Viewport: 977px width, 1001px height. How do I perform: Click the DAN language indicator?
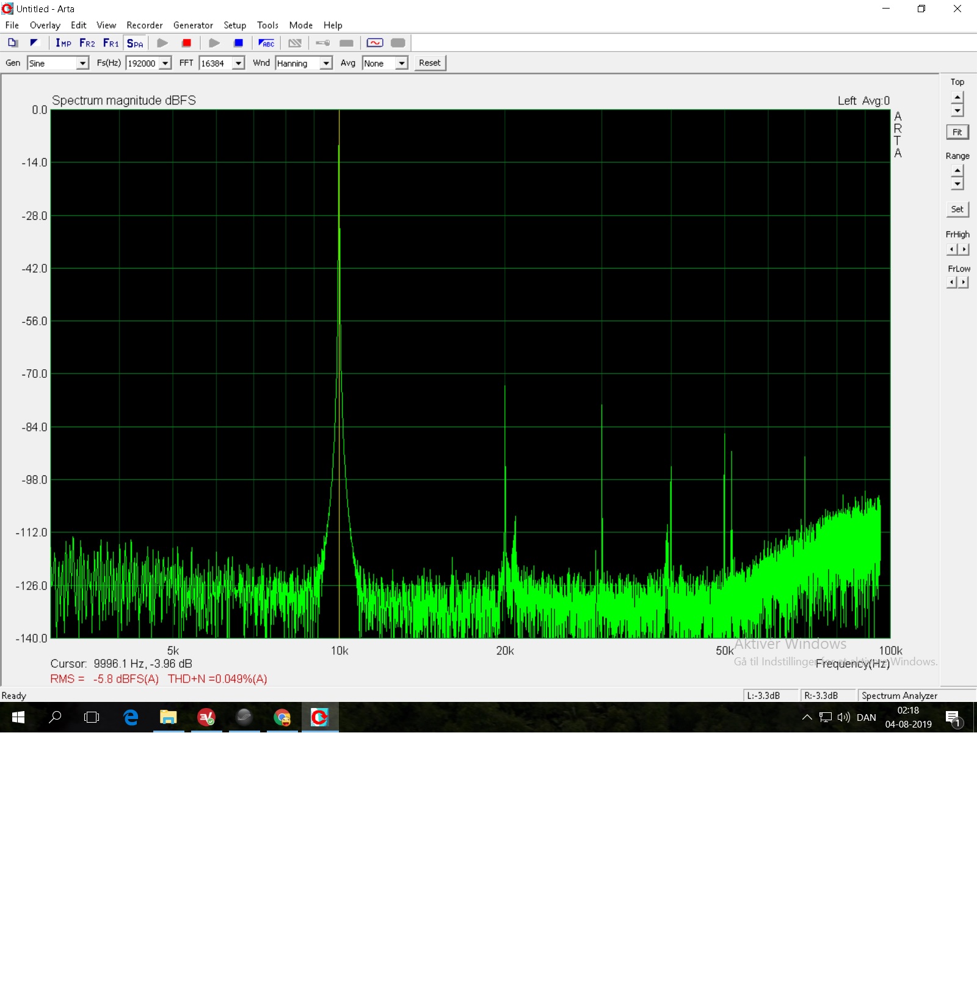click(x=866, y=717)
